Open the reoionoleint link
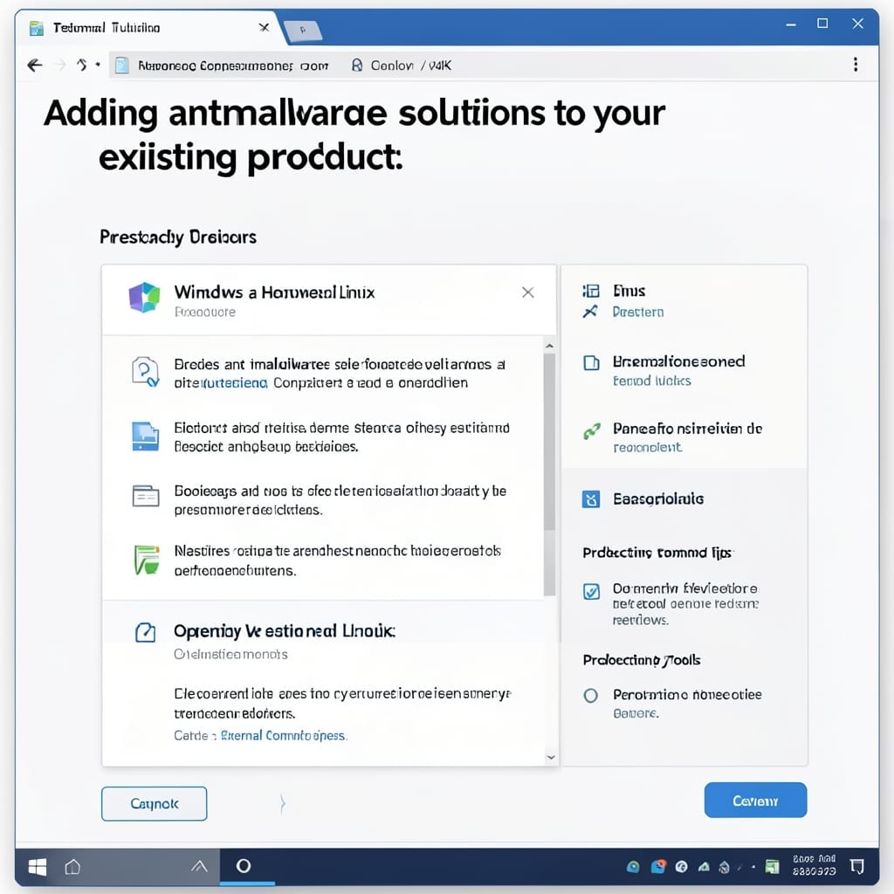 [647, 448]
